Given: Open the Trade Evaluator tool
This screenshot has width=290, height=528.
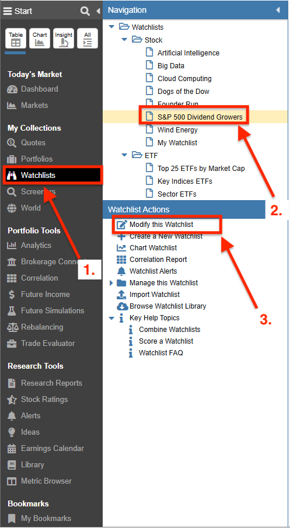Looking at the screenshot, I should click(41, 344).
